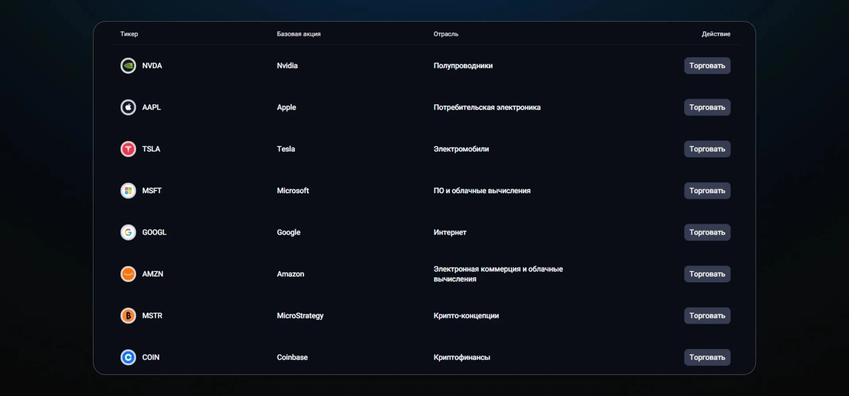Trade NVDA with Торговать button
This screenshot has width=849, height=396.
[x=707, y=66]
